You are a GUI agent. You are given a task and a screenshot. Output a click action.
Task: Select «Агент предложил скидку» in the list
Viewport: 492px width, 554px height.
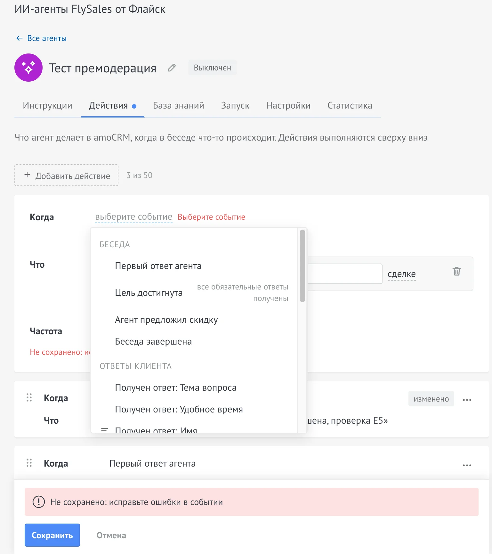pyautogui.click(x=194, y=320)
